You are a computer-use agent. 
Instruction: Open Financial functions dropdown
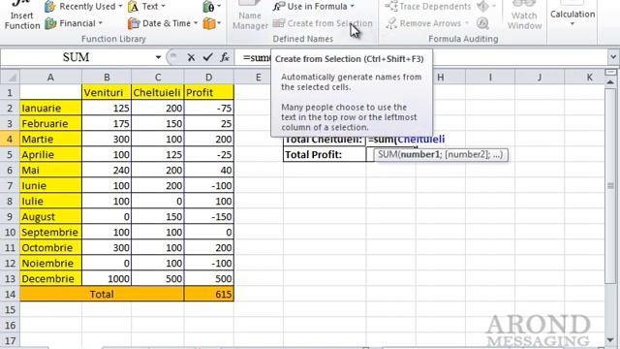pos(74,23)
